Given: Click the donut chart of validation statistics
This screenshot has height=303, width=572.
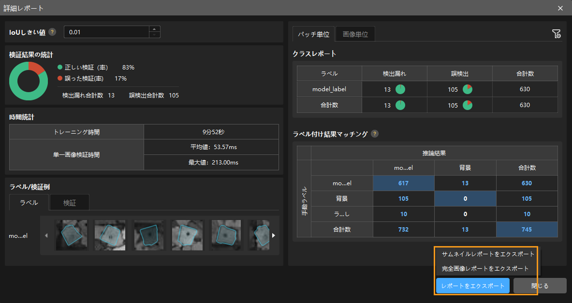Looking at the screenshot, I should click(29, 81).
